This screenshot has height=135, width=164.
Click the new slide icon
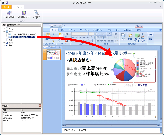[61, 35]
